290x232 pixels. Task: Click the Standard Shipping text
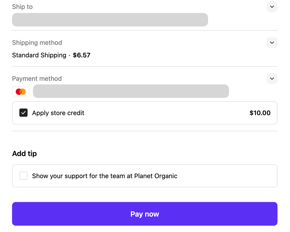39,55
